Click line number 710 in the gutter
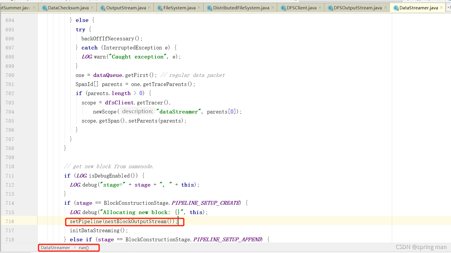This screenshot has width=451, height=253. coord(10,166)
